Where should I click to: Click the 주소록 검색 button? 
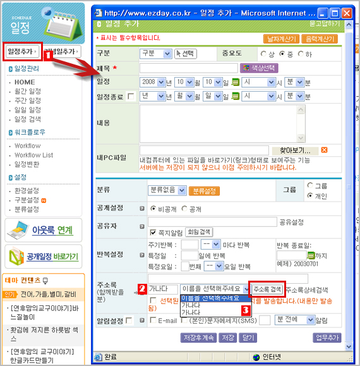click(267, 290)
